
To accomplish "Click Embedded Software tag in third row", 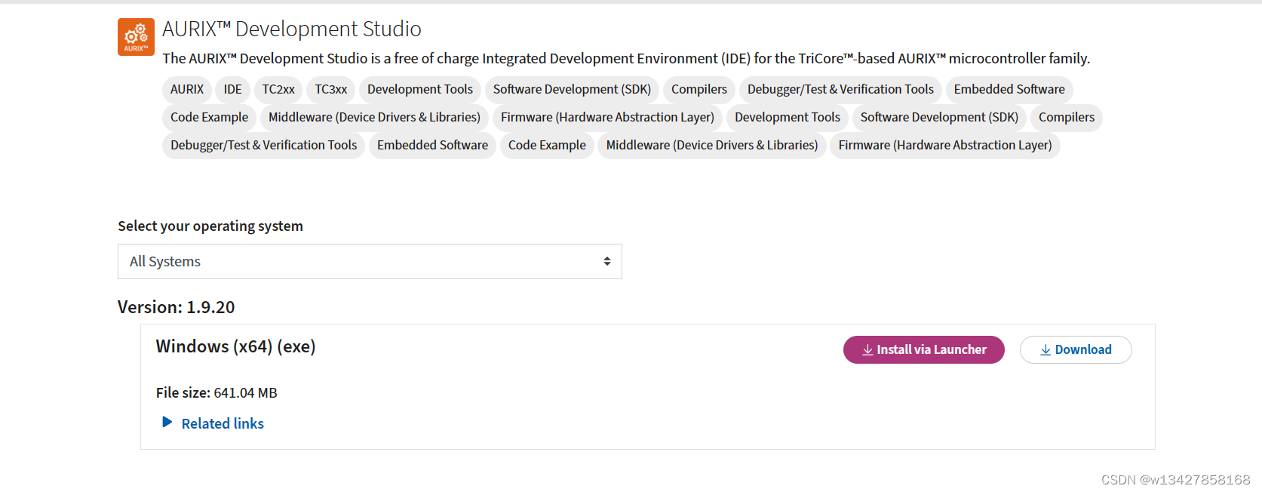I will tap(432, 145).
